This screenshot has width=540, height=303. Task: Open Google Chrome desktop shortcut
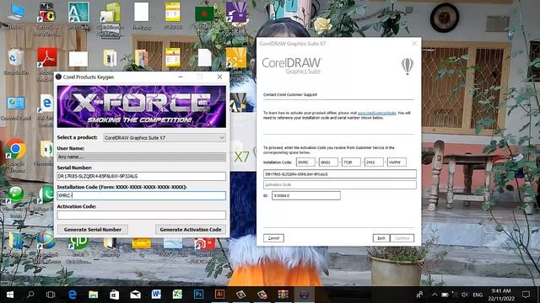15,154
